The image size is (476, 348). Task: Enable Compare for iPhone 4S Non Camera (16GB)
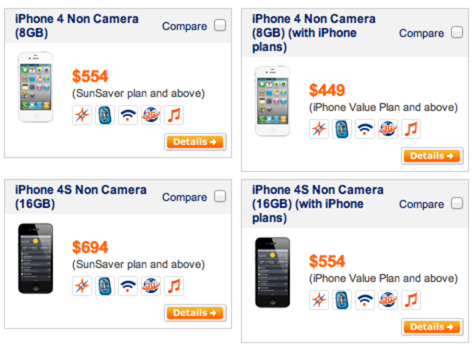click(220, 197)
